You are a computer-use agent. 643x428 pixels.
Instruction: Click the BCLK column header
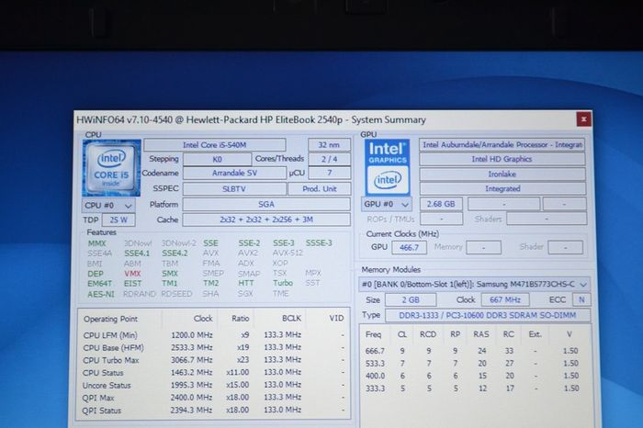tap(291, 318)
